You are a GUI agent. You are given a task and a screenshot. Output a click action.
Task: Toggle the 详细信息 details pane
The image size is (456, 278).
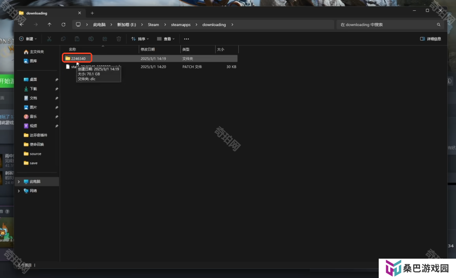[x=430, y=39]
